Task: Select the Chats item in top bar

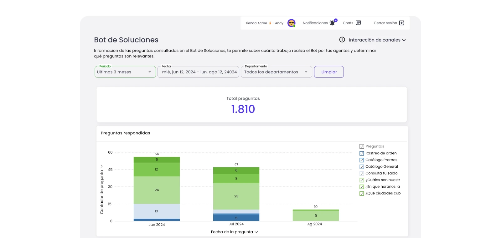Action: (348, 23)
